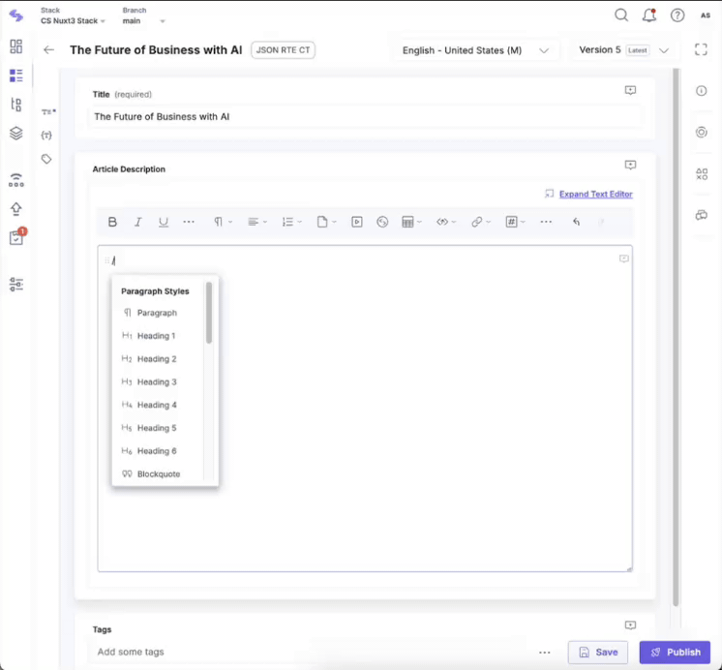Open the document/asset insert dropdown

(x=326, y=222)
